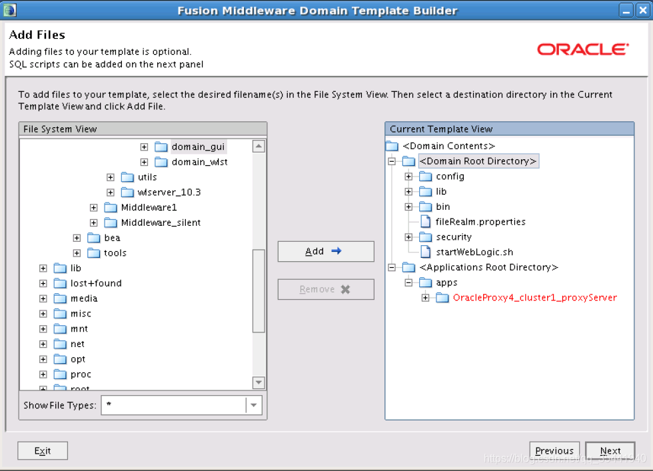Click the opt folder icon
The image size is (653, 471).
(x=61, y=359)
